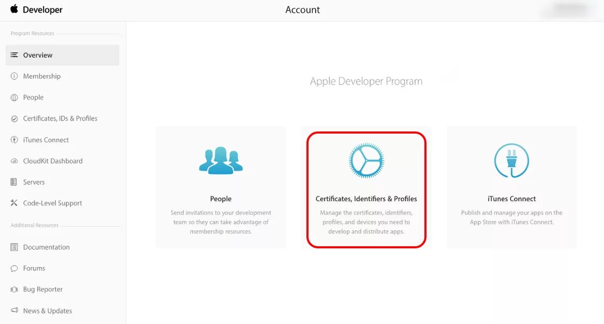The width and height of the screenshot is (604, 324).
Task: Click the Documentation page icon
Action: (x=14, y=247)
